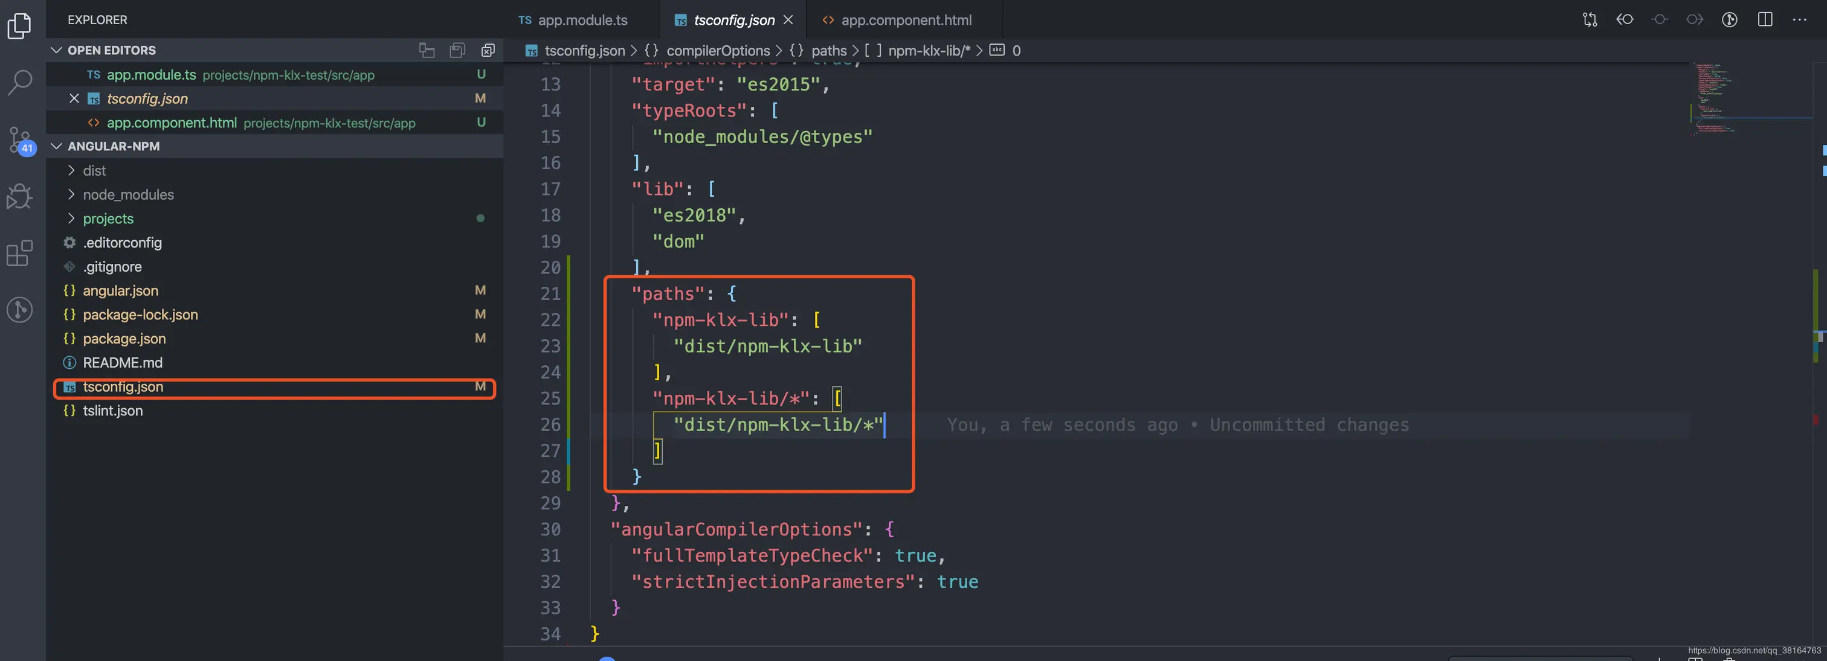Click compilerOptions in the breadcrumb
This screenshot has width=1827, height=661.
(x=717, y=51)
